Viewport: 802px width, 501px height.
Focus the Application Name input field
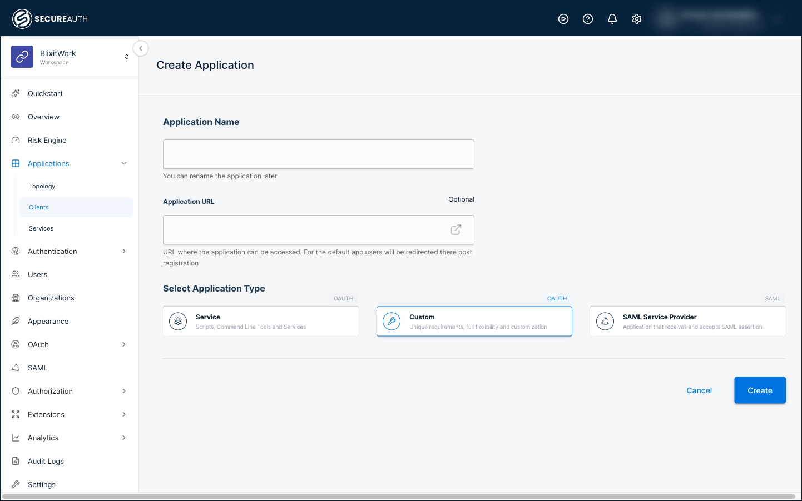pos(319,154)
